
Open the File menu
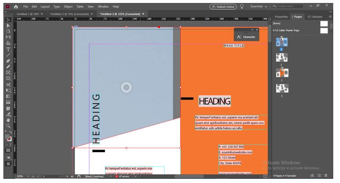(26, 7)
